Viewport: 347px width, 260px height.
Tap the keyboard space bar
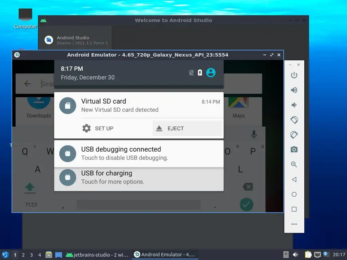tap(139, 205)
